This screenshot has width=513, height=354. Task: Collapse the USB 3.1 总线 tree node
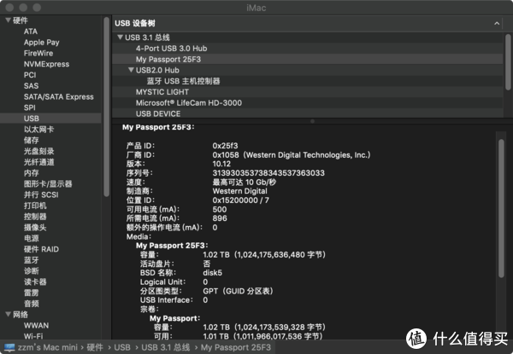120,38
